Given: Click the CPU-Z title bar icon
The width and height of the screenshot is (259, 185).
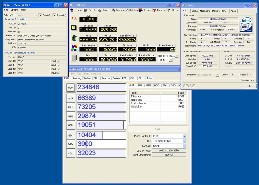Looking at the screenshot, I should pos(183,5).
